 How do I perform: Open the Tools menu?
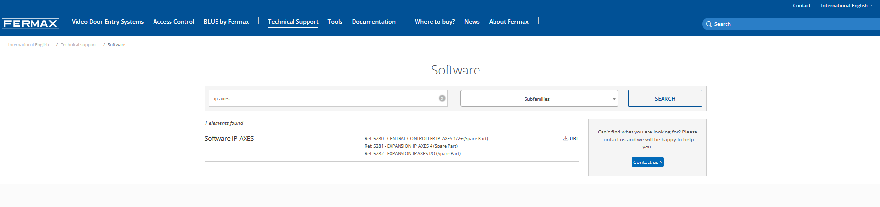pos(335,22)
